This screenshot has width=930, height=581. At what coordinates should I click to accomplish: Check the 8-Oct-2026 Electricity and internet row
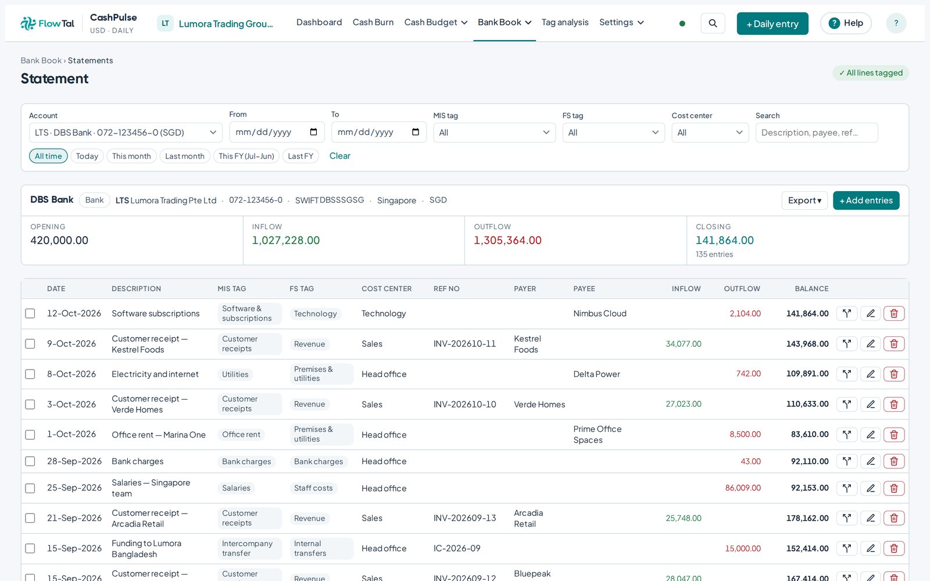[30, 374]
